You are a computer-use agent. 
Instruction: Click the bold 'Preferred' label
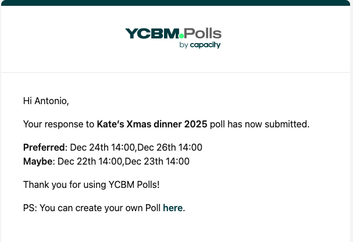tap(44, 147)
